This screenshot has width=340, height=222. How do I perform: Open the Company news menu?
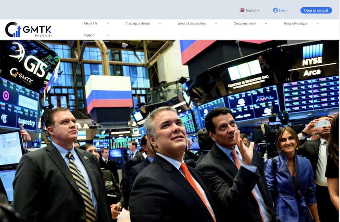(x=245, y=23)
